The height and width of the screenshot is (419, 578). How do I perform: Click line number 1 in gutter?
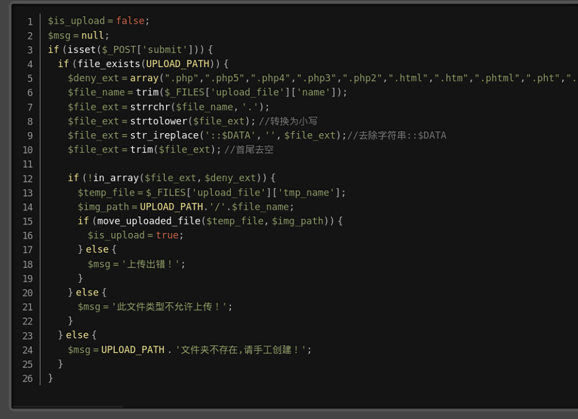pyautogui.click(x=30, y=22)
